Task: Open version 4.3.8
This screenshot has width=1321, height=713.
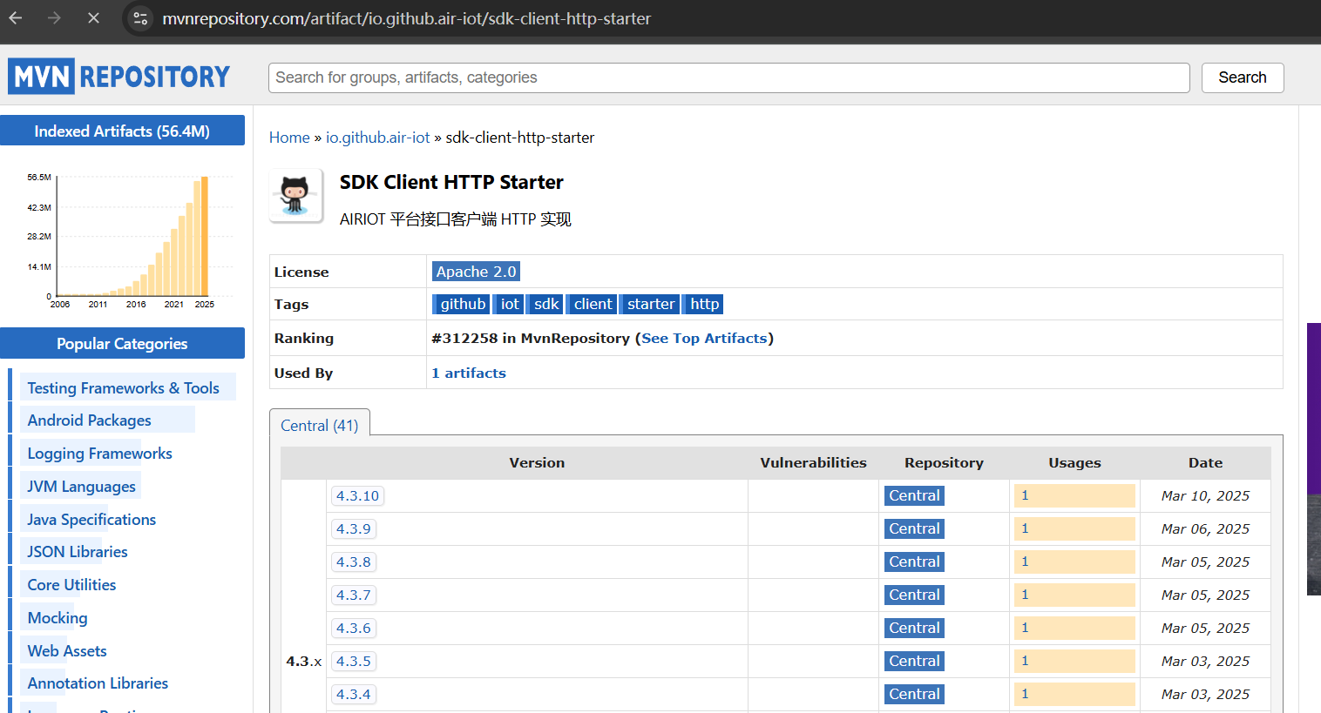Action: click(354, 562)
